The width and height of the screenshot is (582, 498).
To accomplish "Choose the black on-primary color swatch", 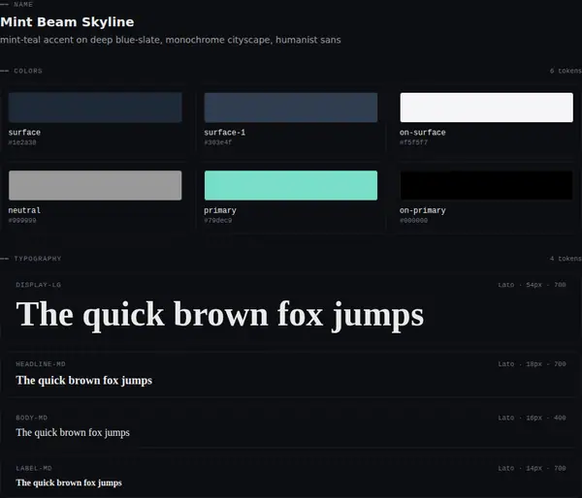I will click(486, 185).
